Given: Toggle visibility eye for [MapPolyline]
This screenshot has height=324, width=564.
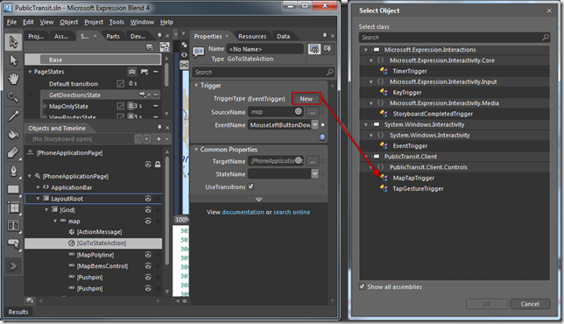Looking at the screenshot, I should pos(148,255).
